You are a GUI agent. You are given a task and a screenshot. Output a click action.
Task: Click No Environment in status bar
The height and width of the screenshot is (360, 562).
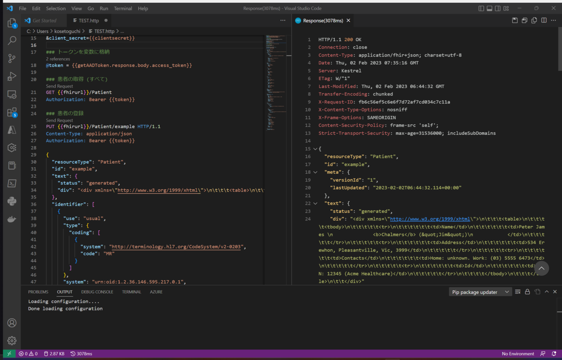click(518, 354)
